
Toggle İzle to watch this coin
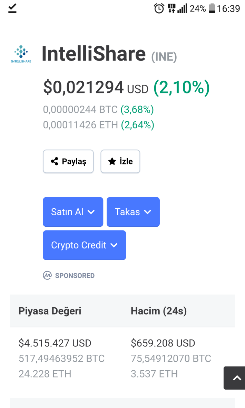click(x=120, y=161)
